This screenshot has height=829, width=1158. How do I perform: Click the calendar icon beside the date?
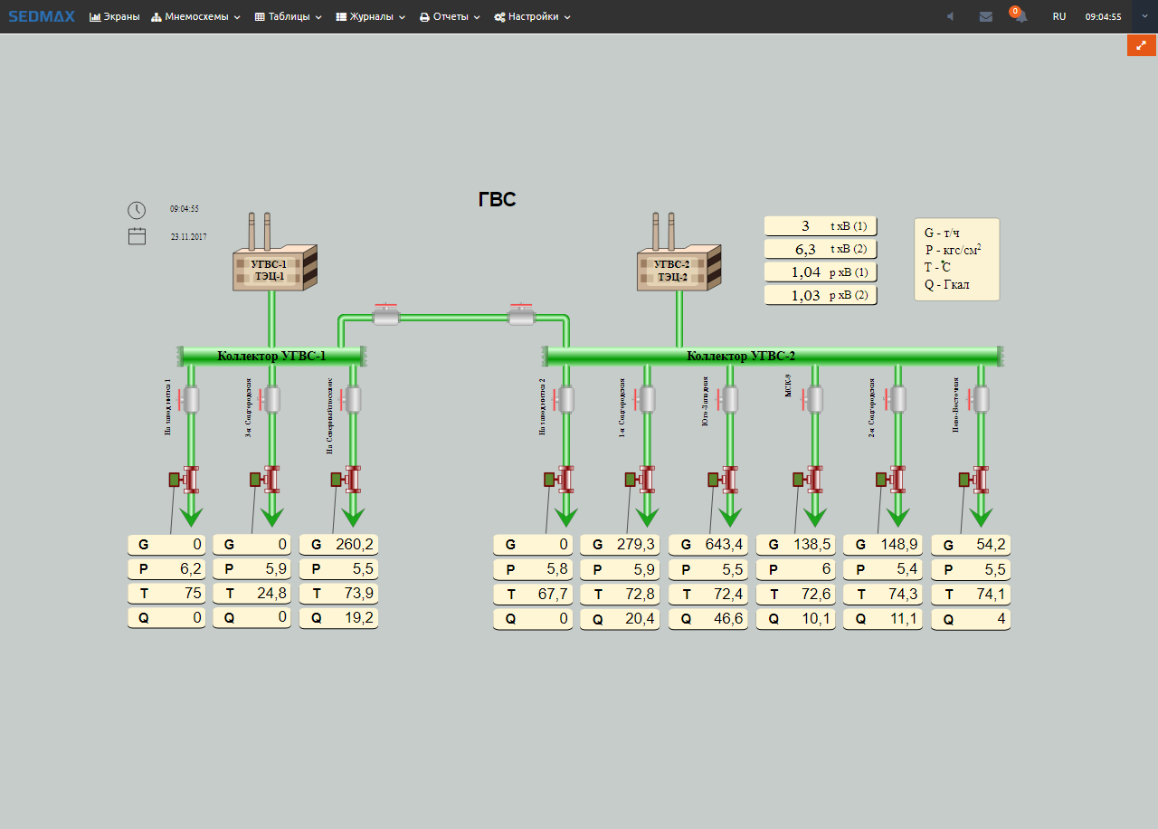pyautogui.click(x=137, y=236)
